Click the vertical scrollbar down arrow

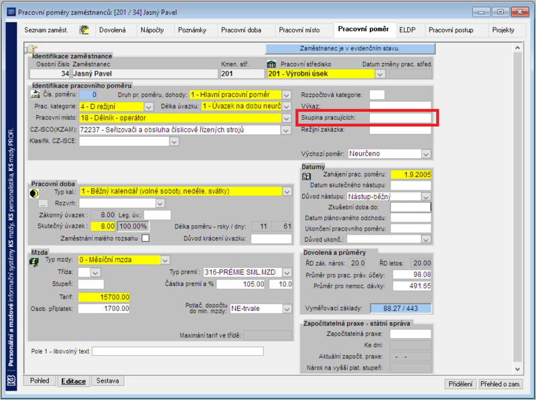517,369
